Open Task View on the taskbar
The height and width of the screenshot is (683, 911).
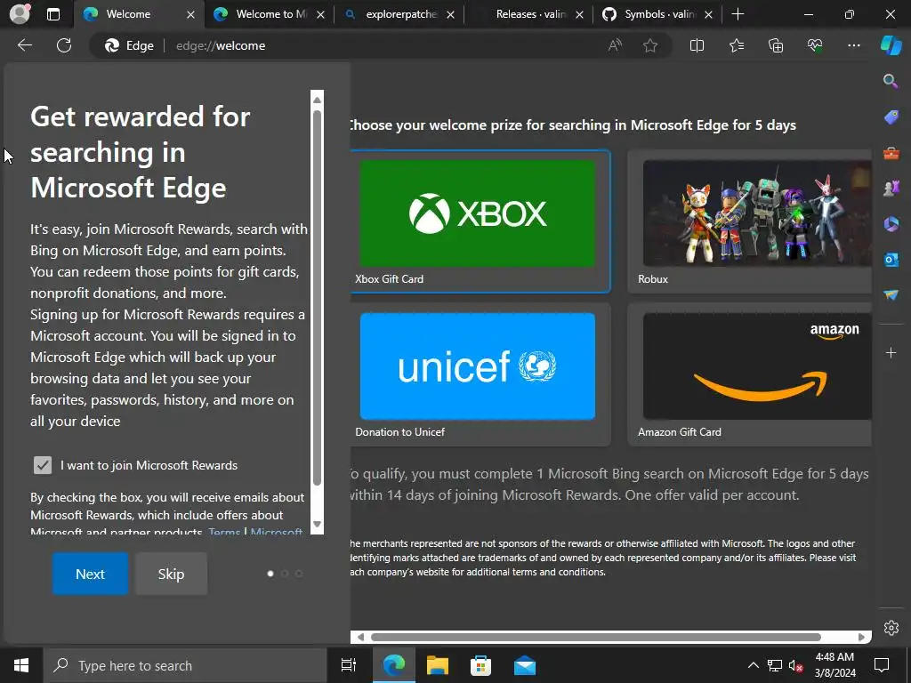pyautogui.click(x=349, y=665)
